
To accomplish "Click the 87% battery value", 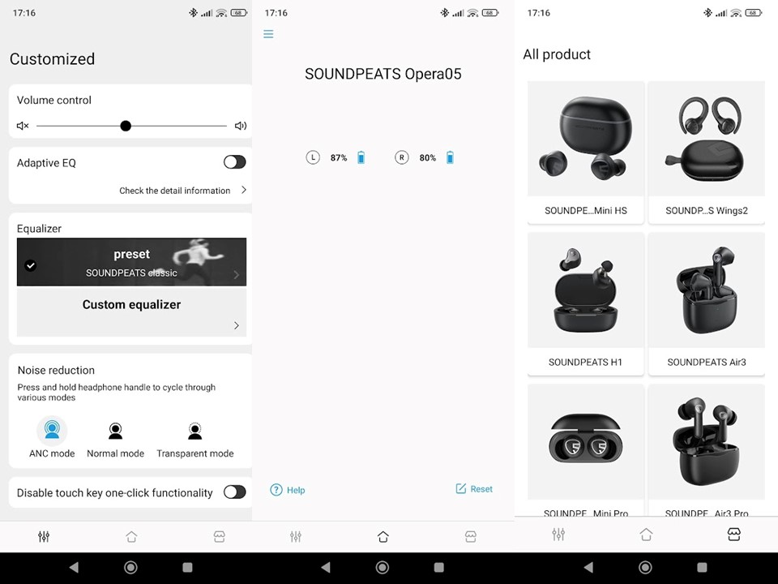I will click(339, 158).
